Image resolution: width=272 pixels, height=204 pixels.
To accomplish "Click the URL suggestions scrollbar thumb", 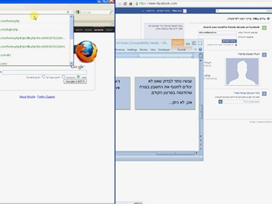I will 71,28.
